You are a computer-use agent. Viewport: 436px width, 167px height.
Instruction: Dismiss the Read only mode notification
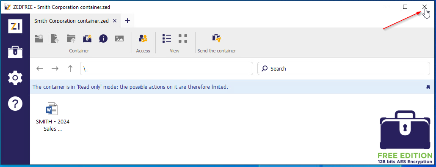[428, 87]
